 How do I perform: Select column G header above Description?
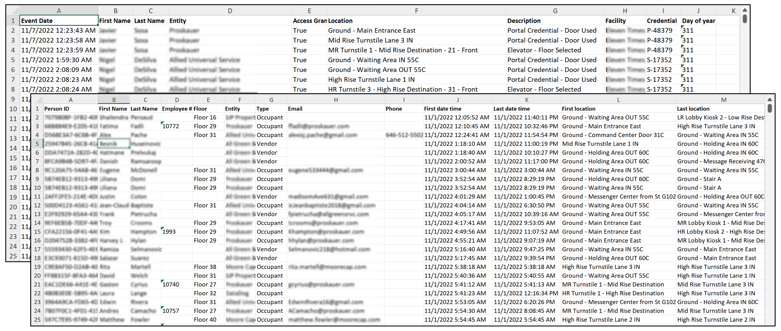[555, 11]
